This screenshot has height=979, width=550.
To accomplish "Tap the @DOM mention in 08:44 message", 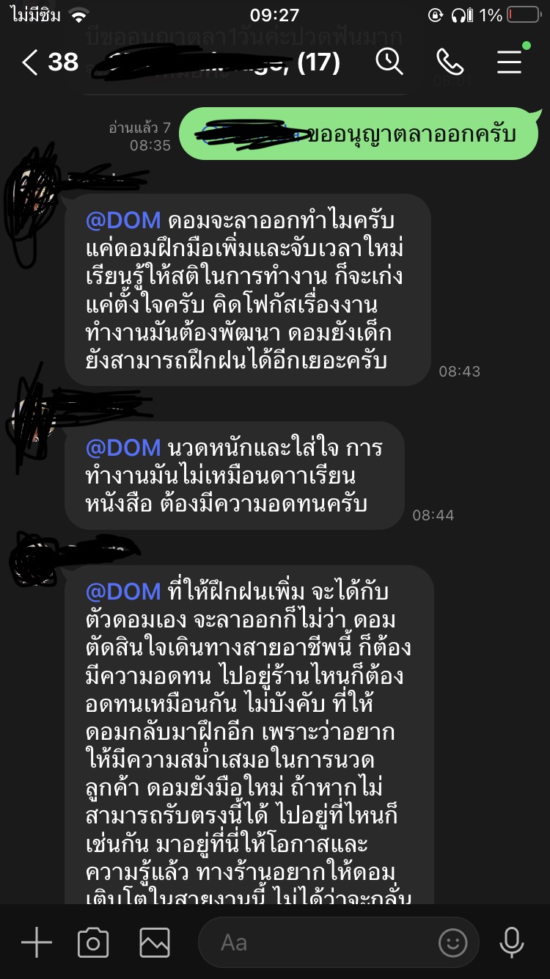I will 123,447.
